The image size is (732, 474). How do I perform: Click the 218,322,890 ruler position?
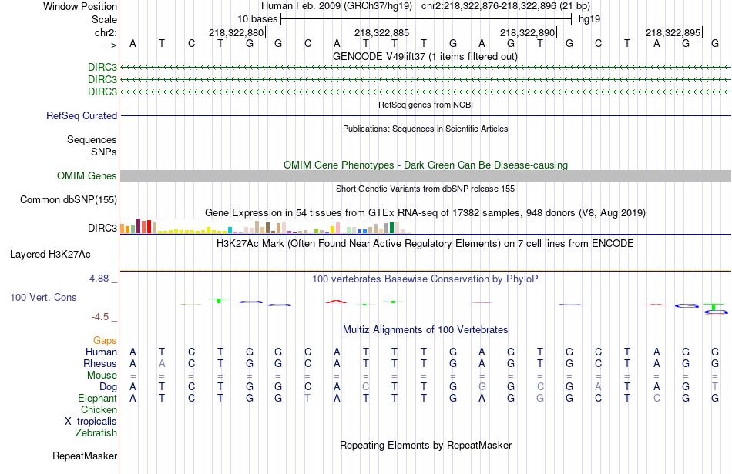click(x=528, y=32)
